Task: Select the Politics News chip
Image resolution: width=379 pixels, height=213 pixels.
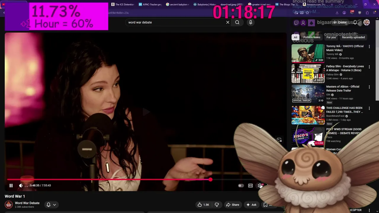Action: click(312, 37)
